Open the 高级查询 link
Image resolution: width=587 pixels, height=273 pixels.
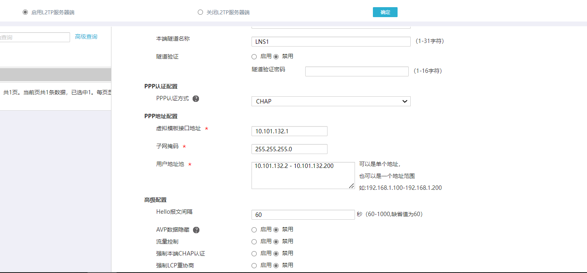pyautogui.click(x=86, y=37)
